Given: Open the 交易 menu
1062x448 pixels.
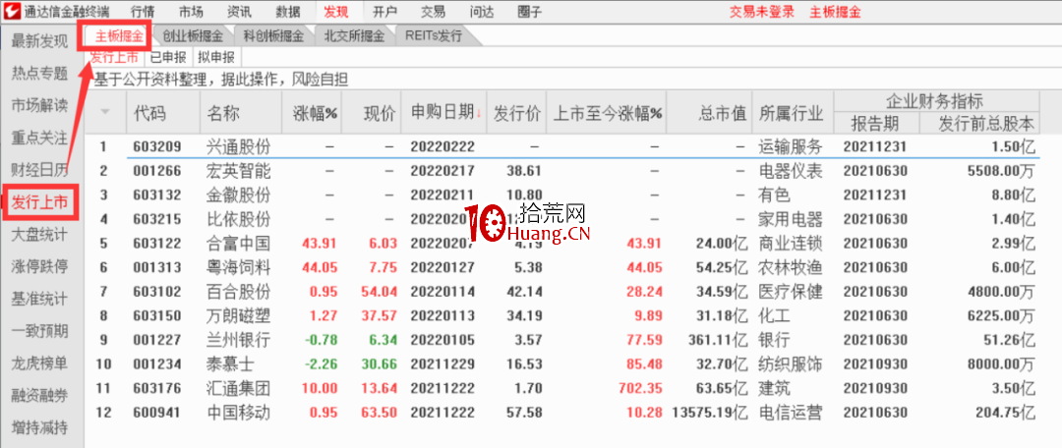Looking at the screenshot, I should pos(434,11).
